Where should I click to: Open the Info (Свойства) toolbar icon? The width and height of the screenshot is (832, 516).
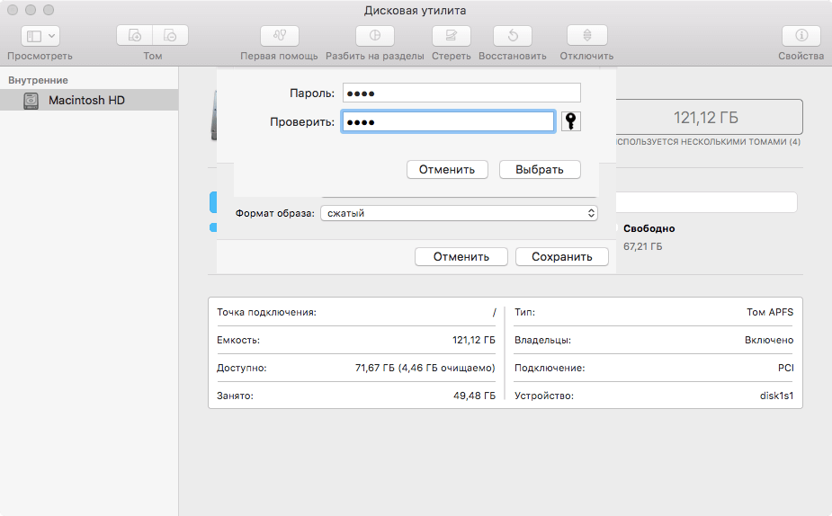801,36
